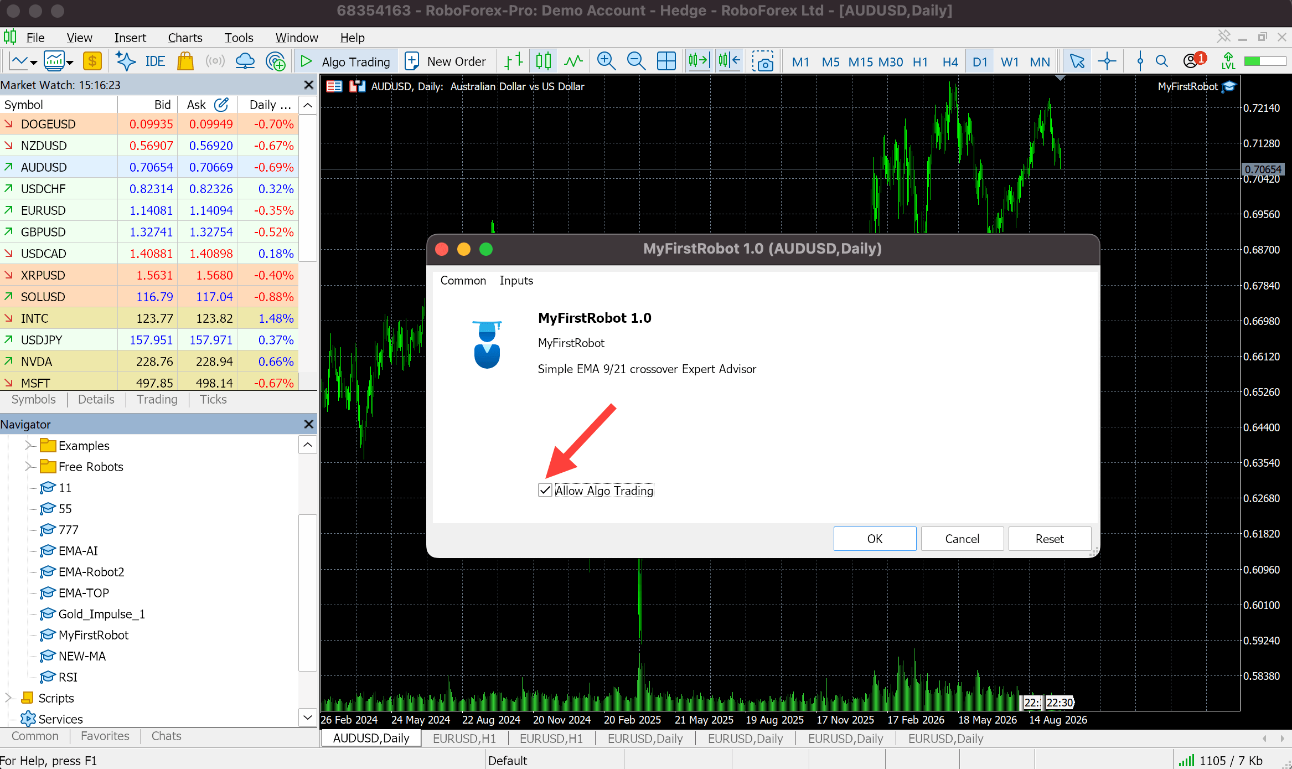This screenshot has height=769, width=1292.
Task: Open the Favorites tab in Navigator
Action: 105,736
